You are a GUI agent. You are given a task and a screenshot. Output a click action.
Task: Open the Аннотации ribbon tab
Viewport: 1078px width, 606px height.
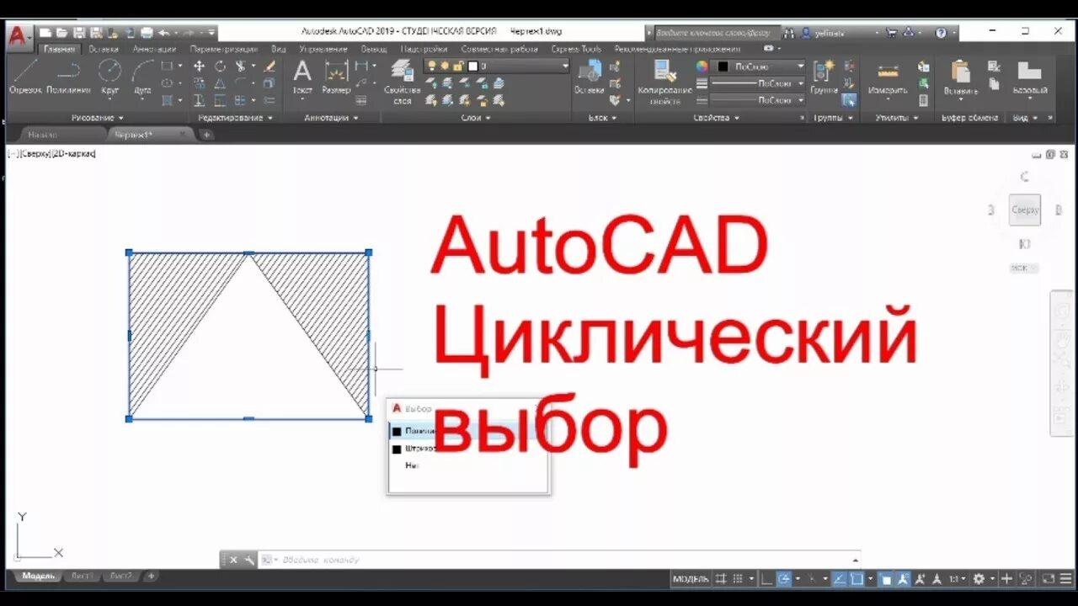click(x=154, y=49)
